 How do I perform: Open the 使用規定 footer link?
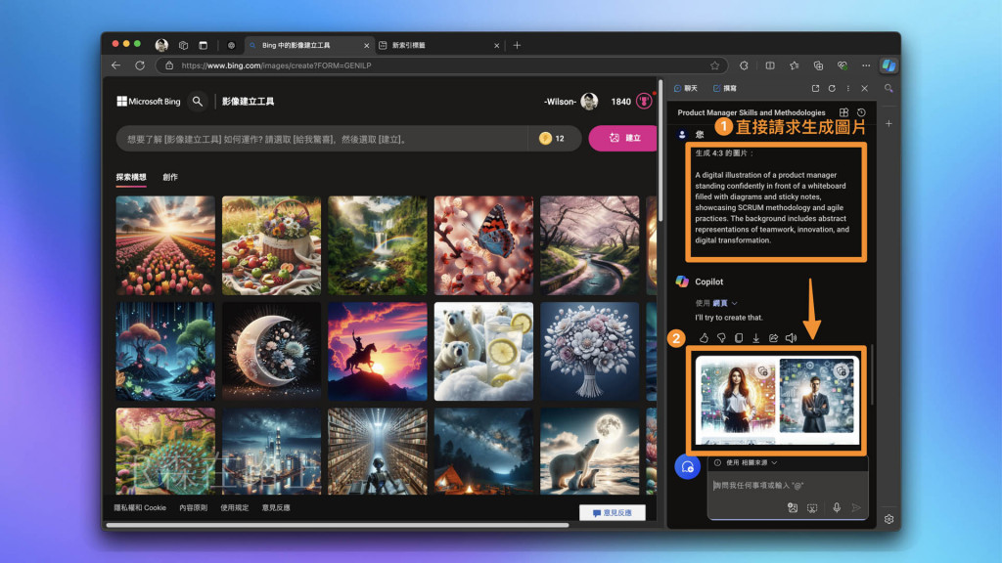pyautogui.click(x=235, y=507)
